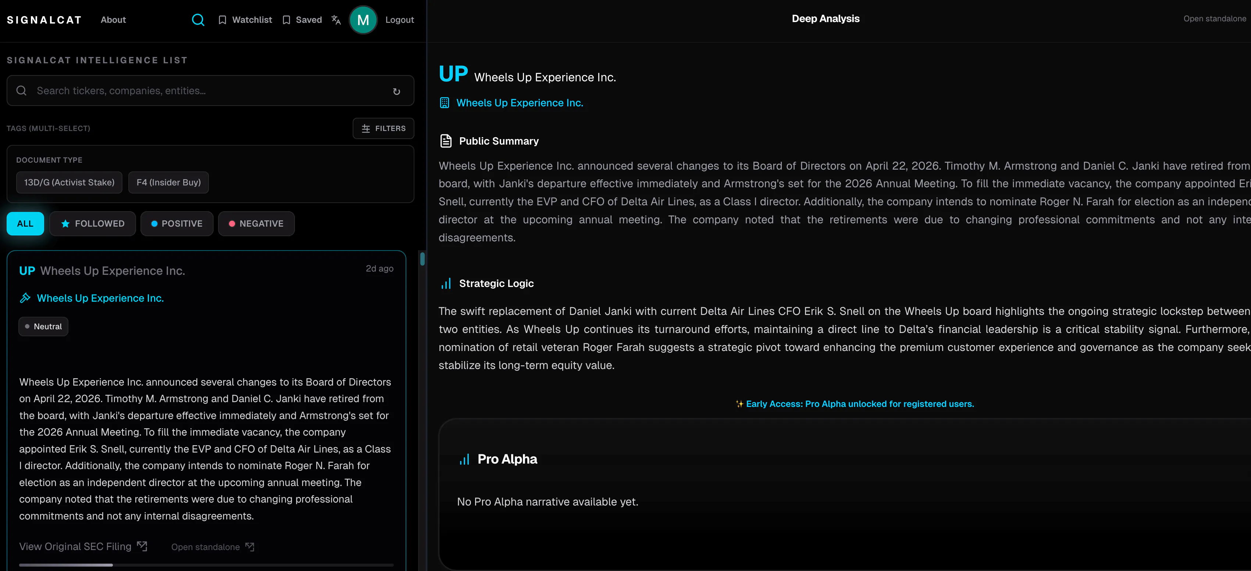1251x571 pixels.
Task: Click the search magnifier icon in header
Action: coord(198,20)
